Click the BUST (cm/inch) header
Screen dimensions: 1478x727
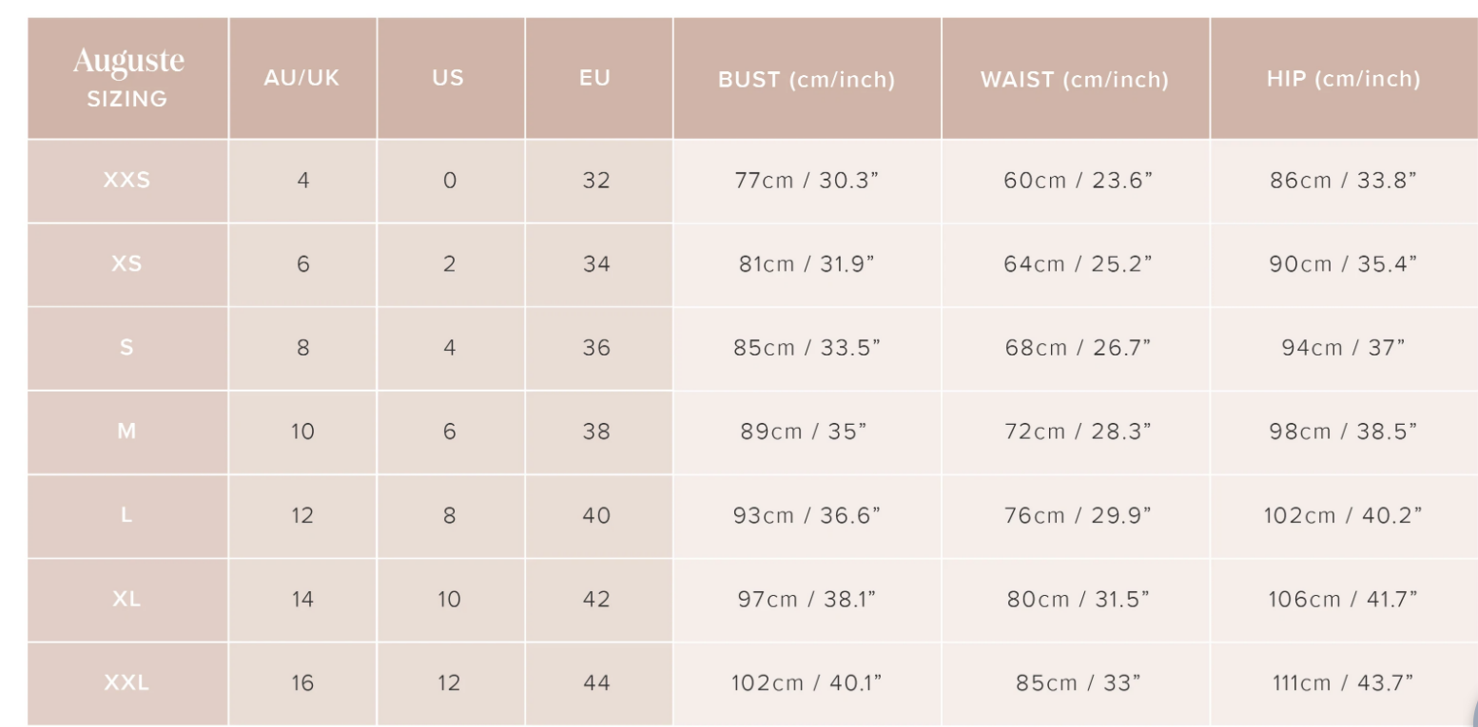(807, 80)
